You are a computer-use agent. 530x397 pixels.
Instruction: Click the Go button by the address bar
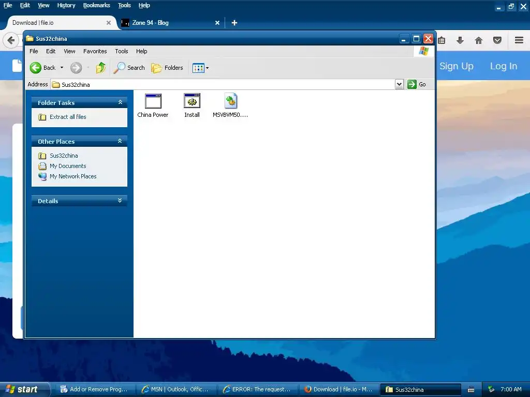(417, 84)
